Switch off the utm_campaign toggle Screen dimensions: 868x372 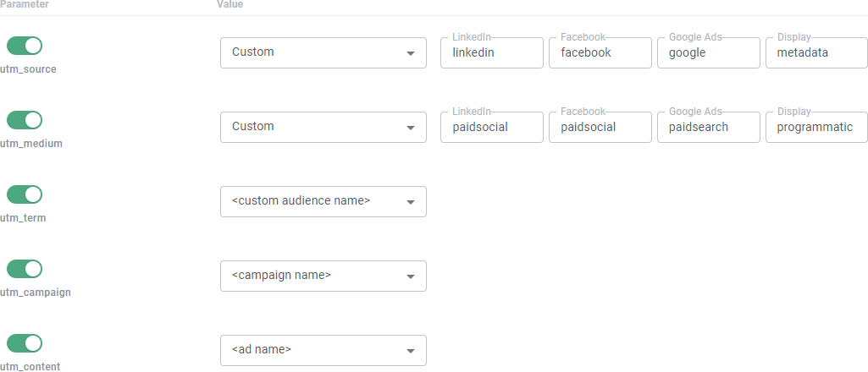pyautogui.click(x=25, y=269)
